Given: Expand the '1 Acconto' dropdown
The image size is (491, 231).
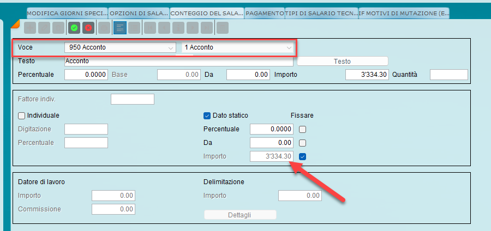Looking at the screenshot, I should (x=238, y=47).
